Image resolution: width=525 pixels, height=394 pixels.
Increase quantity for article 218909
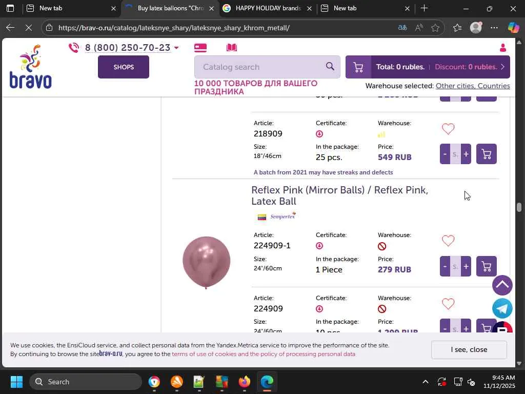coord(466,154)
